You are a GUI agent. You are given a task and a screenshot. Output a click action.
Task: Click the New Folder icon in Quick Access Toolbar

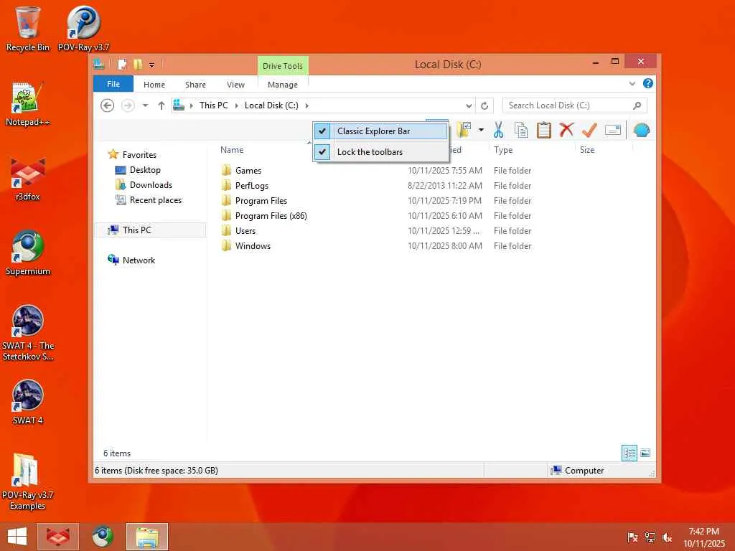138,64
